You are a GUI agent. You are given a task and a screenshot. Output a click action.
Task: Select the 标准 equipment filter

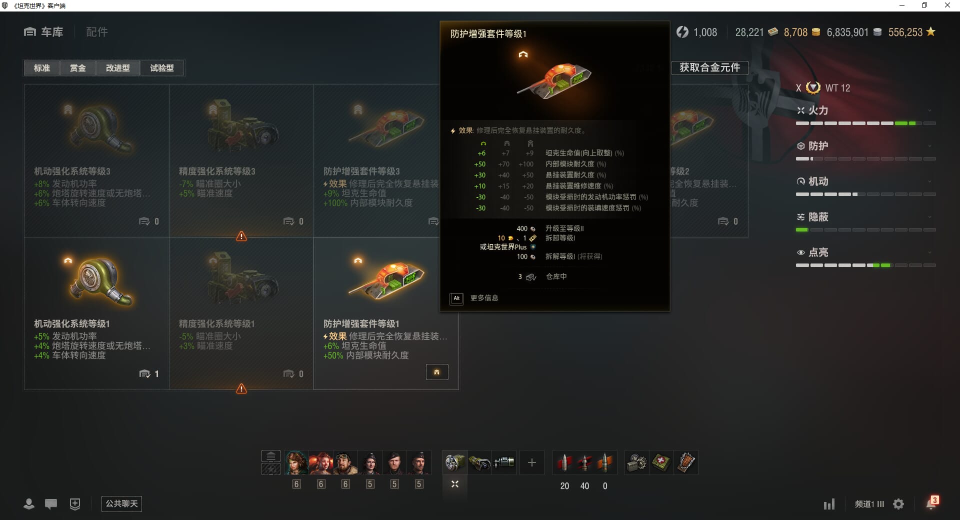42,68
